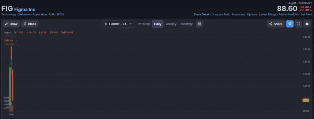Click the SMA 20 indicator label
The image size is (314, 119).
(8, 36)
